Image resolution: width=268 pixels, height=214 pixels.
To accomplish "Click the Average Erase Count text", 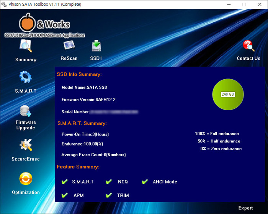I will (93, 155).
